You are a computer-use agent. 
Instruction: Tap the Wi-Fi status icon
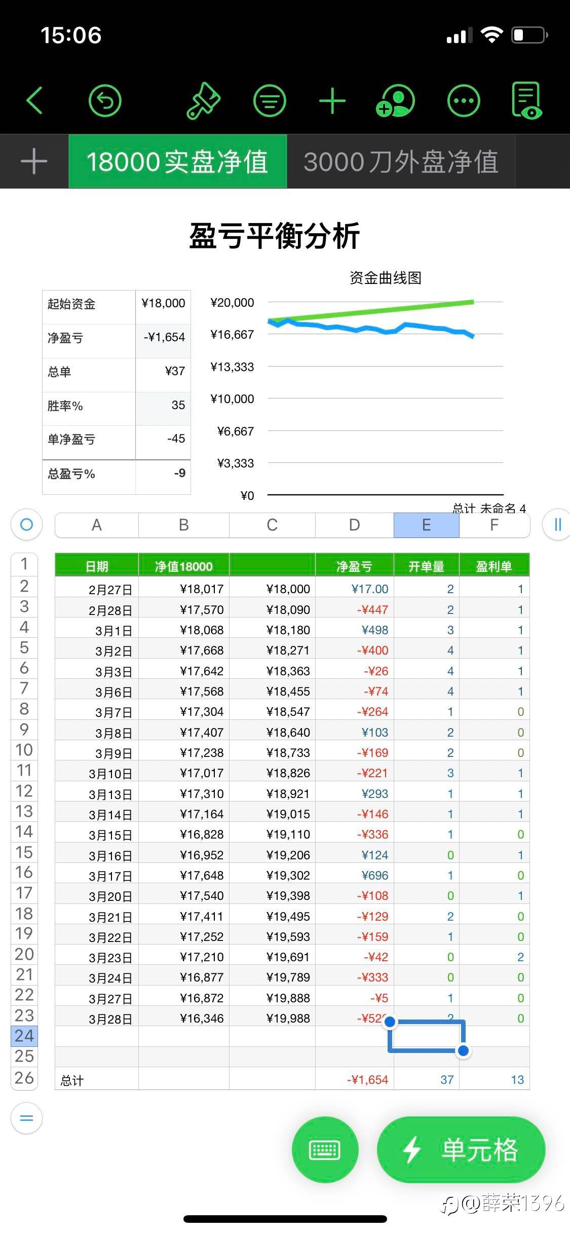[491, 34]
